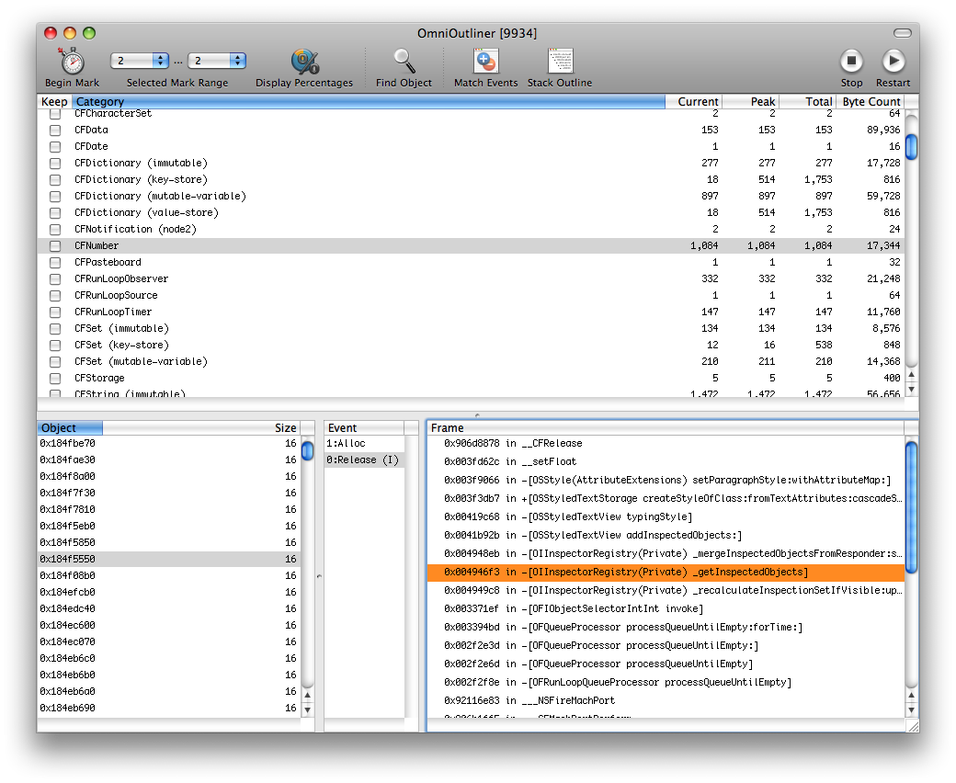Sort by Category column header
The width and height of the screenshot is (956, 783).
pyautogui.click(x=369, y=101)
